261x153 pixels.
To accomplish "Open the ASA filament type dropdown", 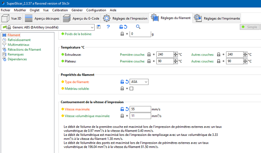I will click(x=139, y=82).
